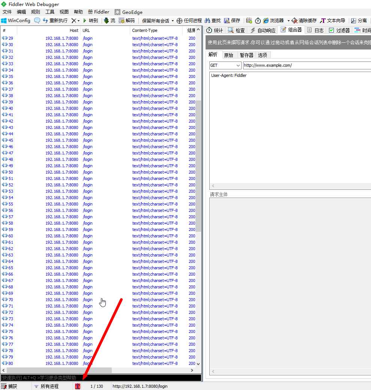The height and width of the screenshot is (390, 371).
Task: Select session number 29 row
Action: pos(98,38)
